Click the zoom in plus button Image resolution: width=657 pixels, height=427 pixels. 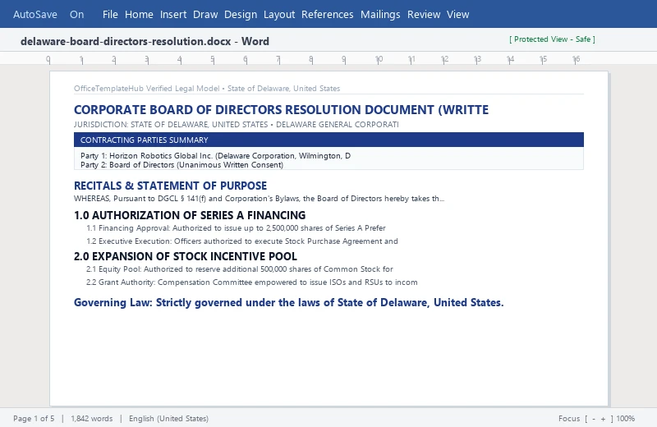(x=603, y=418)
